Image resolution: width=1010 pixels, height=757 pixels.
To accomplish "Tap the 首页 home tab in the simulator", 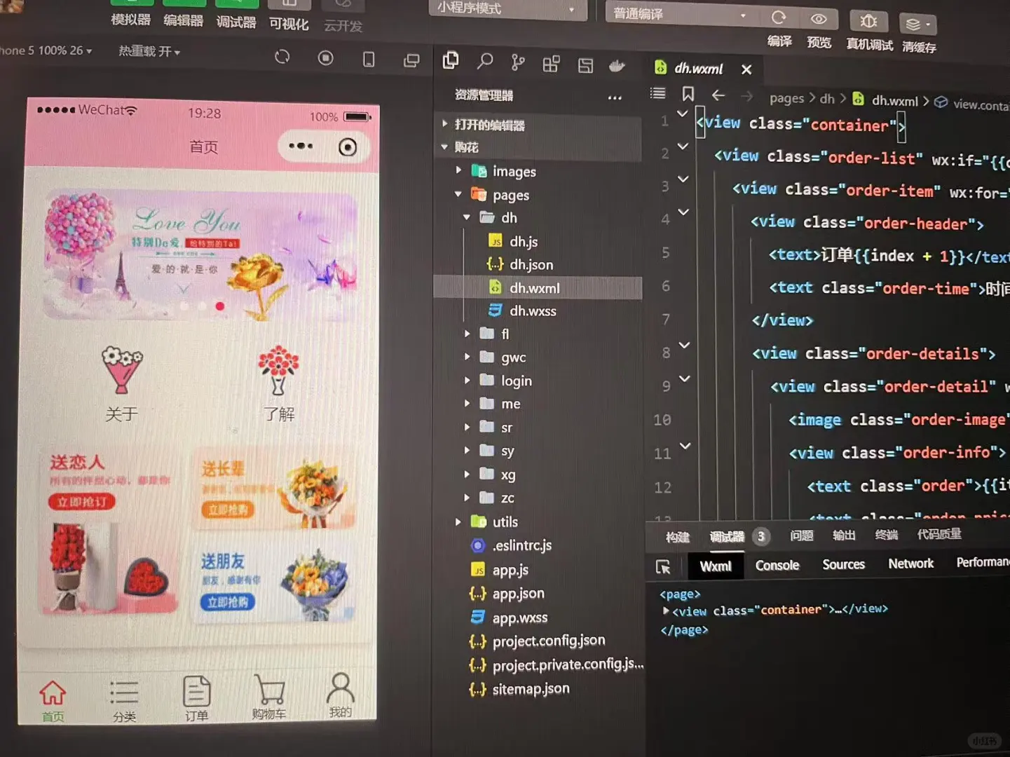I will coord(53,700).
